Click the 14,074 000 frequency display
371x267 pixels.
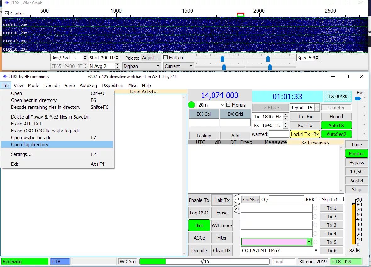[219, 95]
